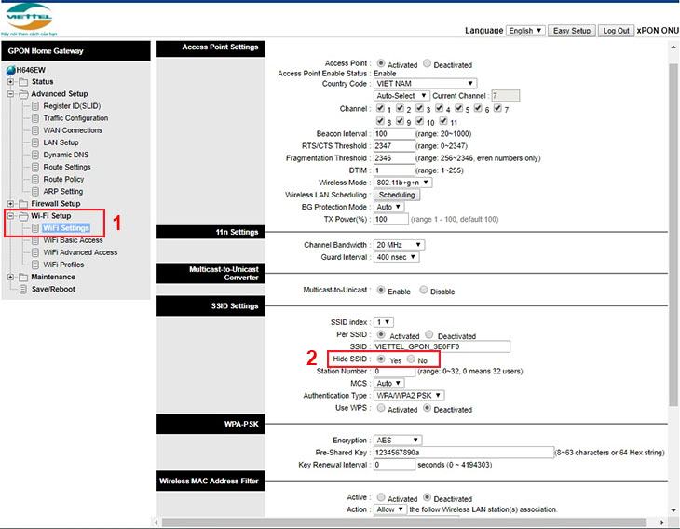Click the SSID name input field

[442, 346]
